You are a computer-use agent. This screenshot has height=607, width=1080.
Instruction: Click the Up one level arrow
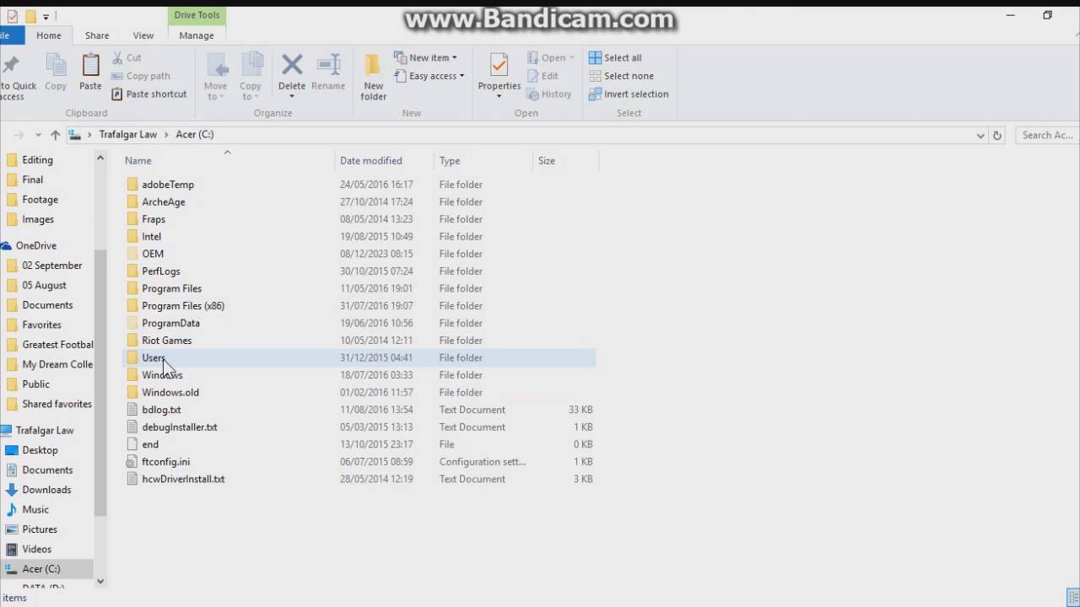[55, 135]
